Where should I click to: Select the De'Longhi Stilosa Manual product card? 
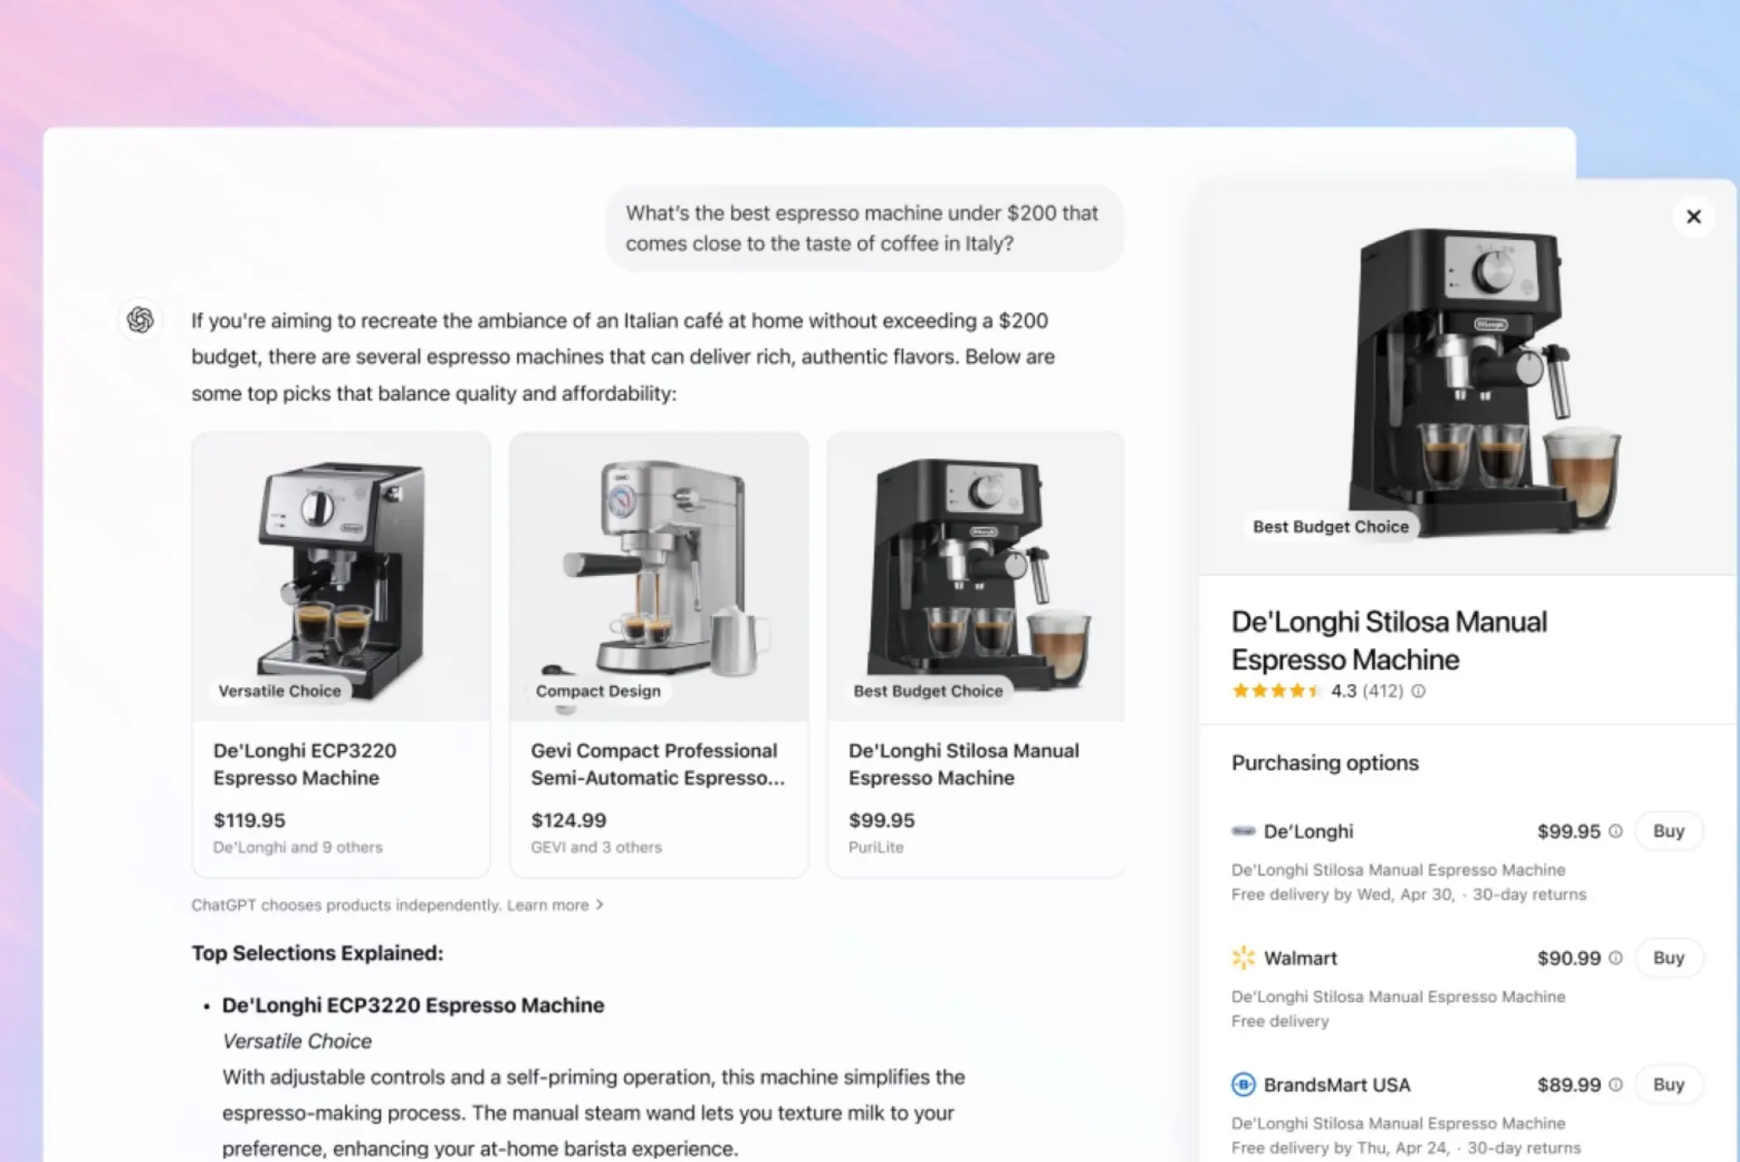(976, 654)
